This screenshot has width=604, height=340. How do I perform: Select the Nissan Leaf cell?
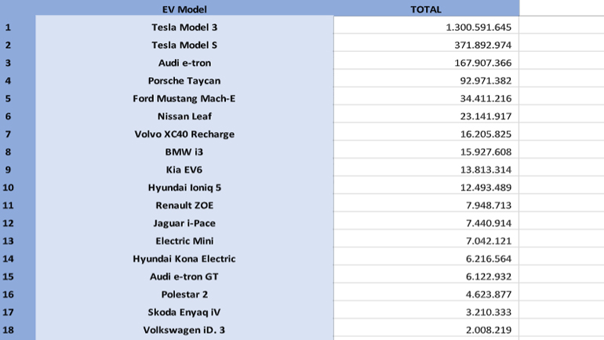184,116
